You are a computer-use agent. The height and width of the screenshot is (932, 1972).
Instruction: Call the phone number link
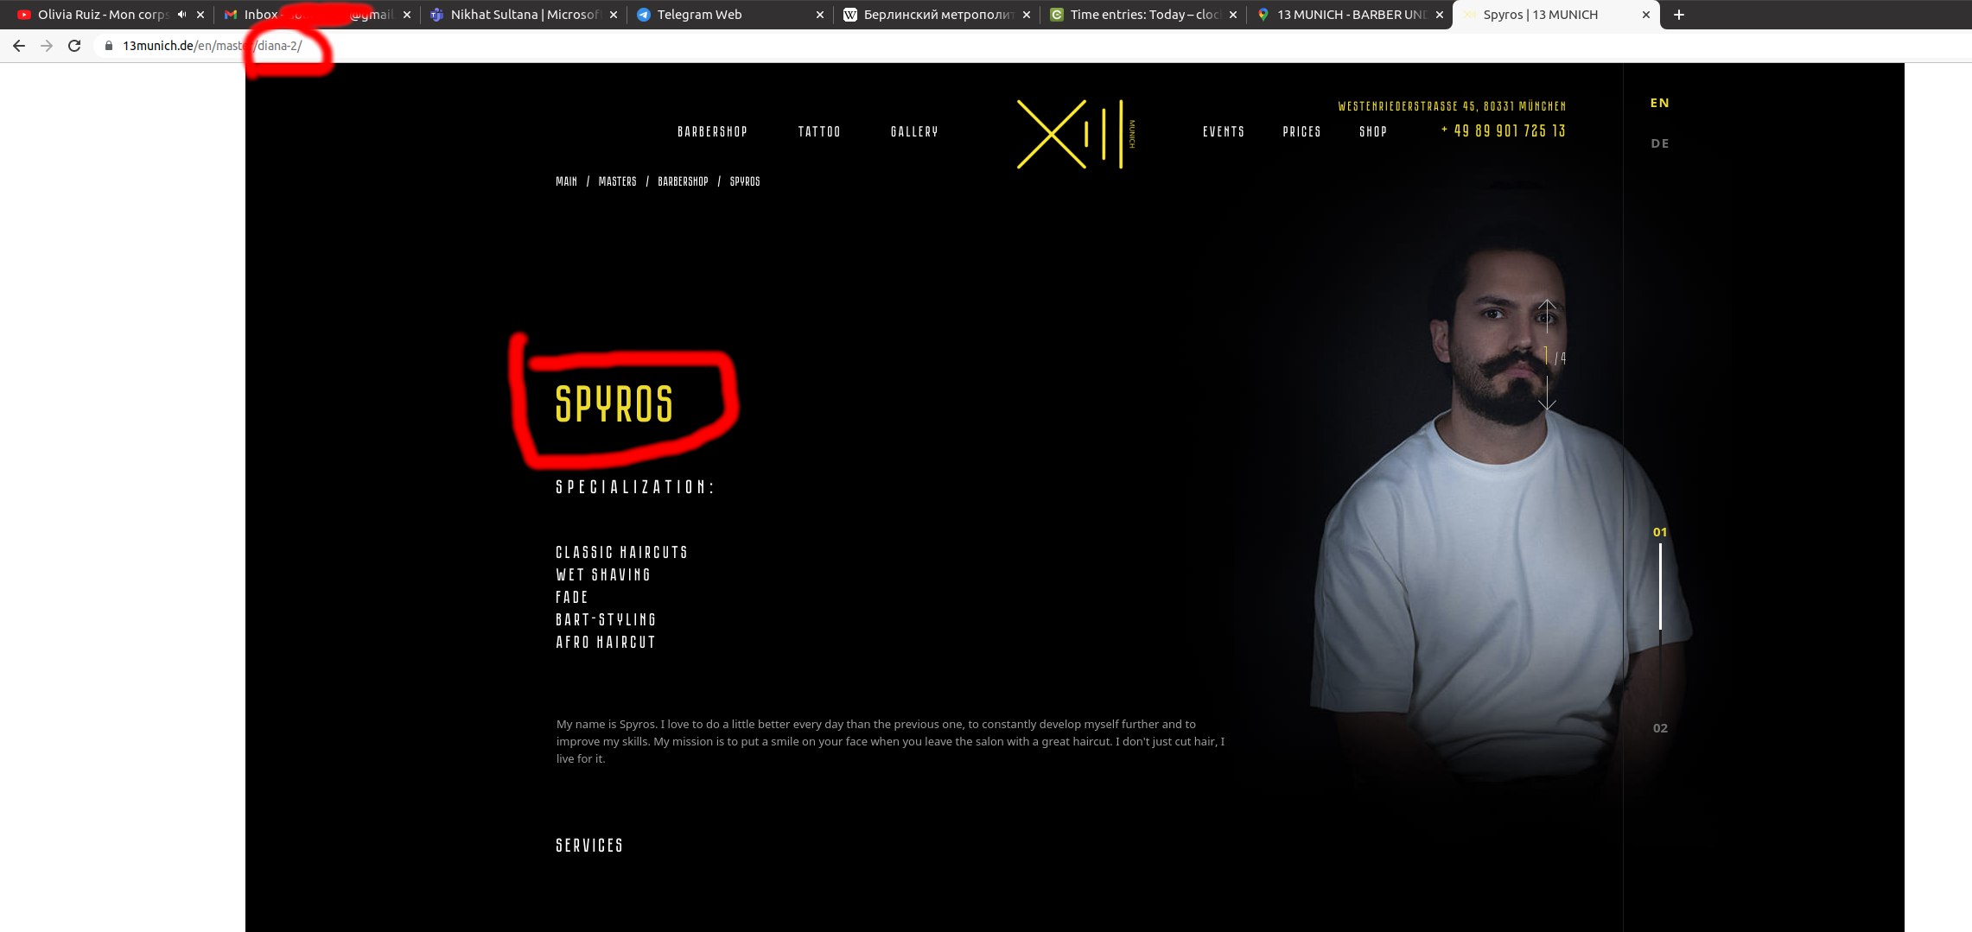[1504, 130]
